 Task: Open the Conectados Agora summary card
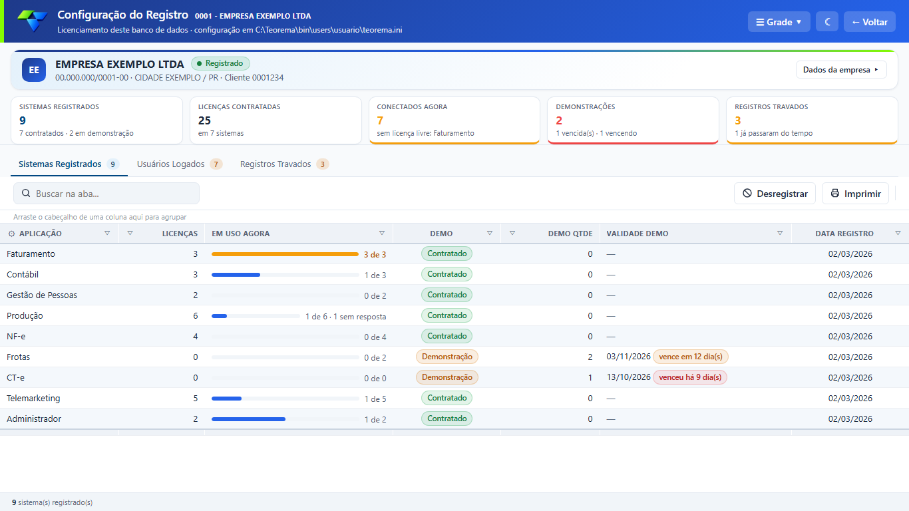454,120
